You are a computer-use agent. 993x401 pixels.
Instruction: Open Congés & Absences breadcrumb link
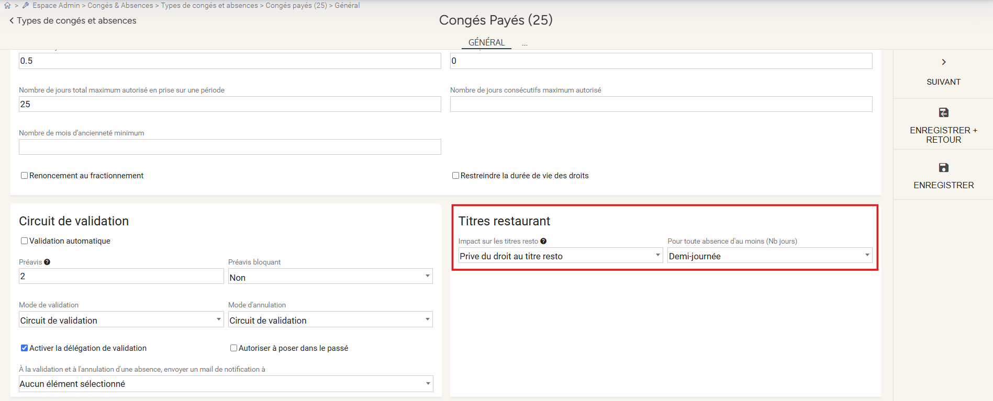pos(120,6)
